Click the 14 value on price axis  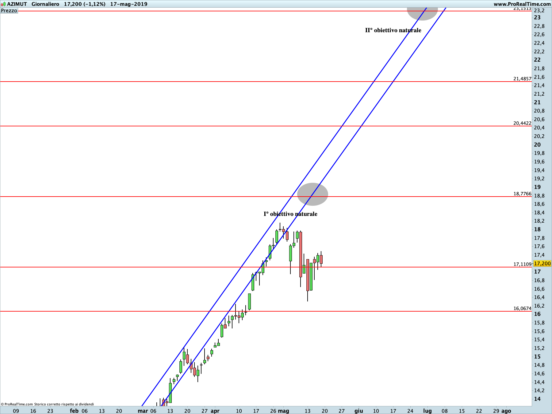(x=537, y=399)
